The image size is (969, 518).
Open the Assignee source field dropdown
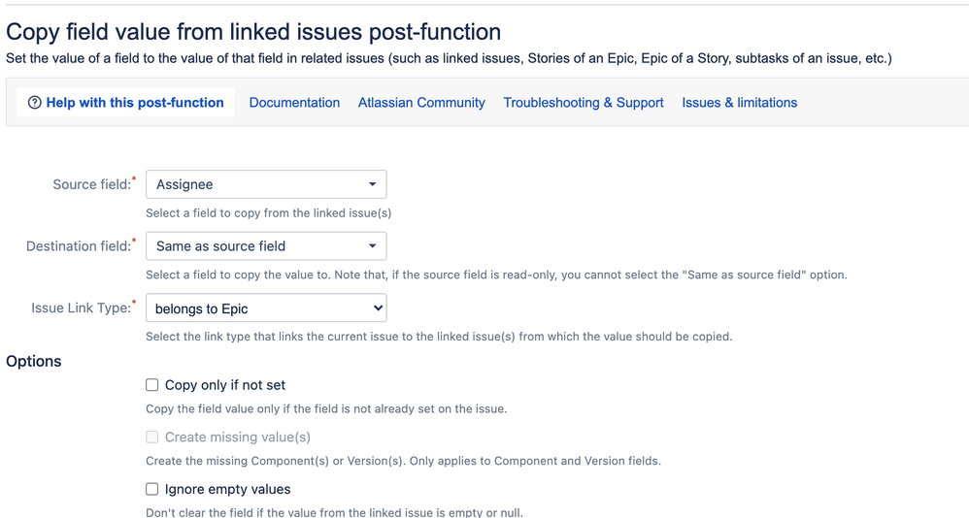point(266,184)
